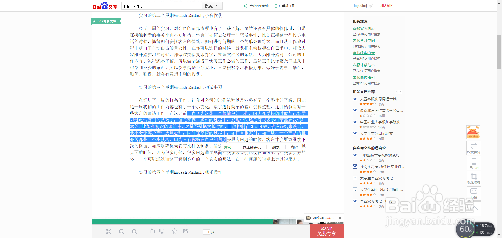Select the fullscreen view icon

(109, 231)
